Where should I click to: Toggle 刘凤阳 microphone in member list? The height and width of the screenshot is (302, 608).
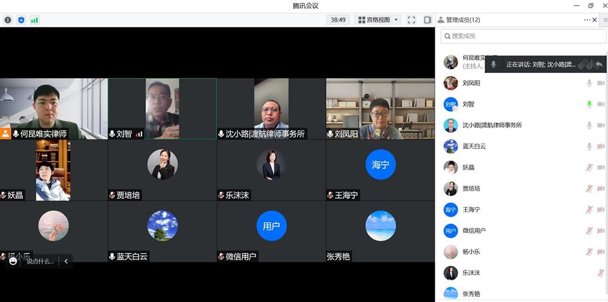tap(590, 83)
